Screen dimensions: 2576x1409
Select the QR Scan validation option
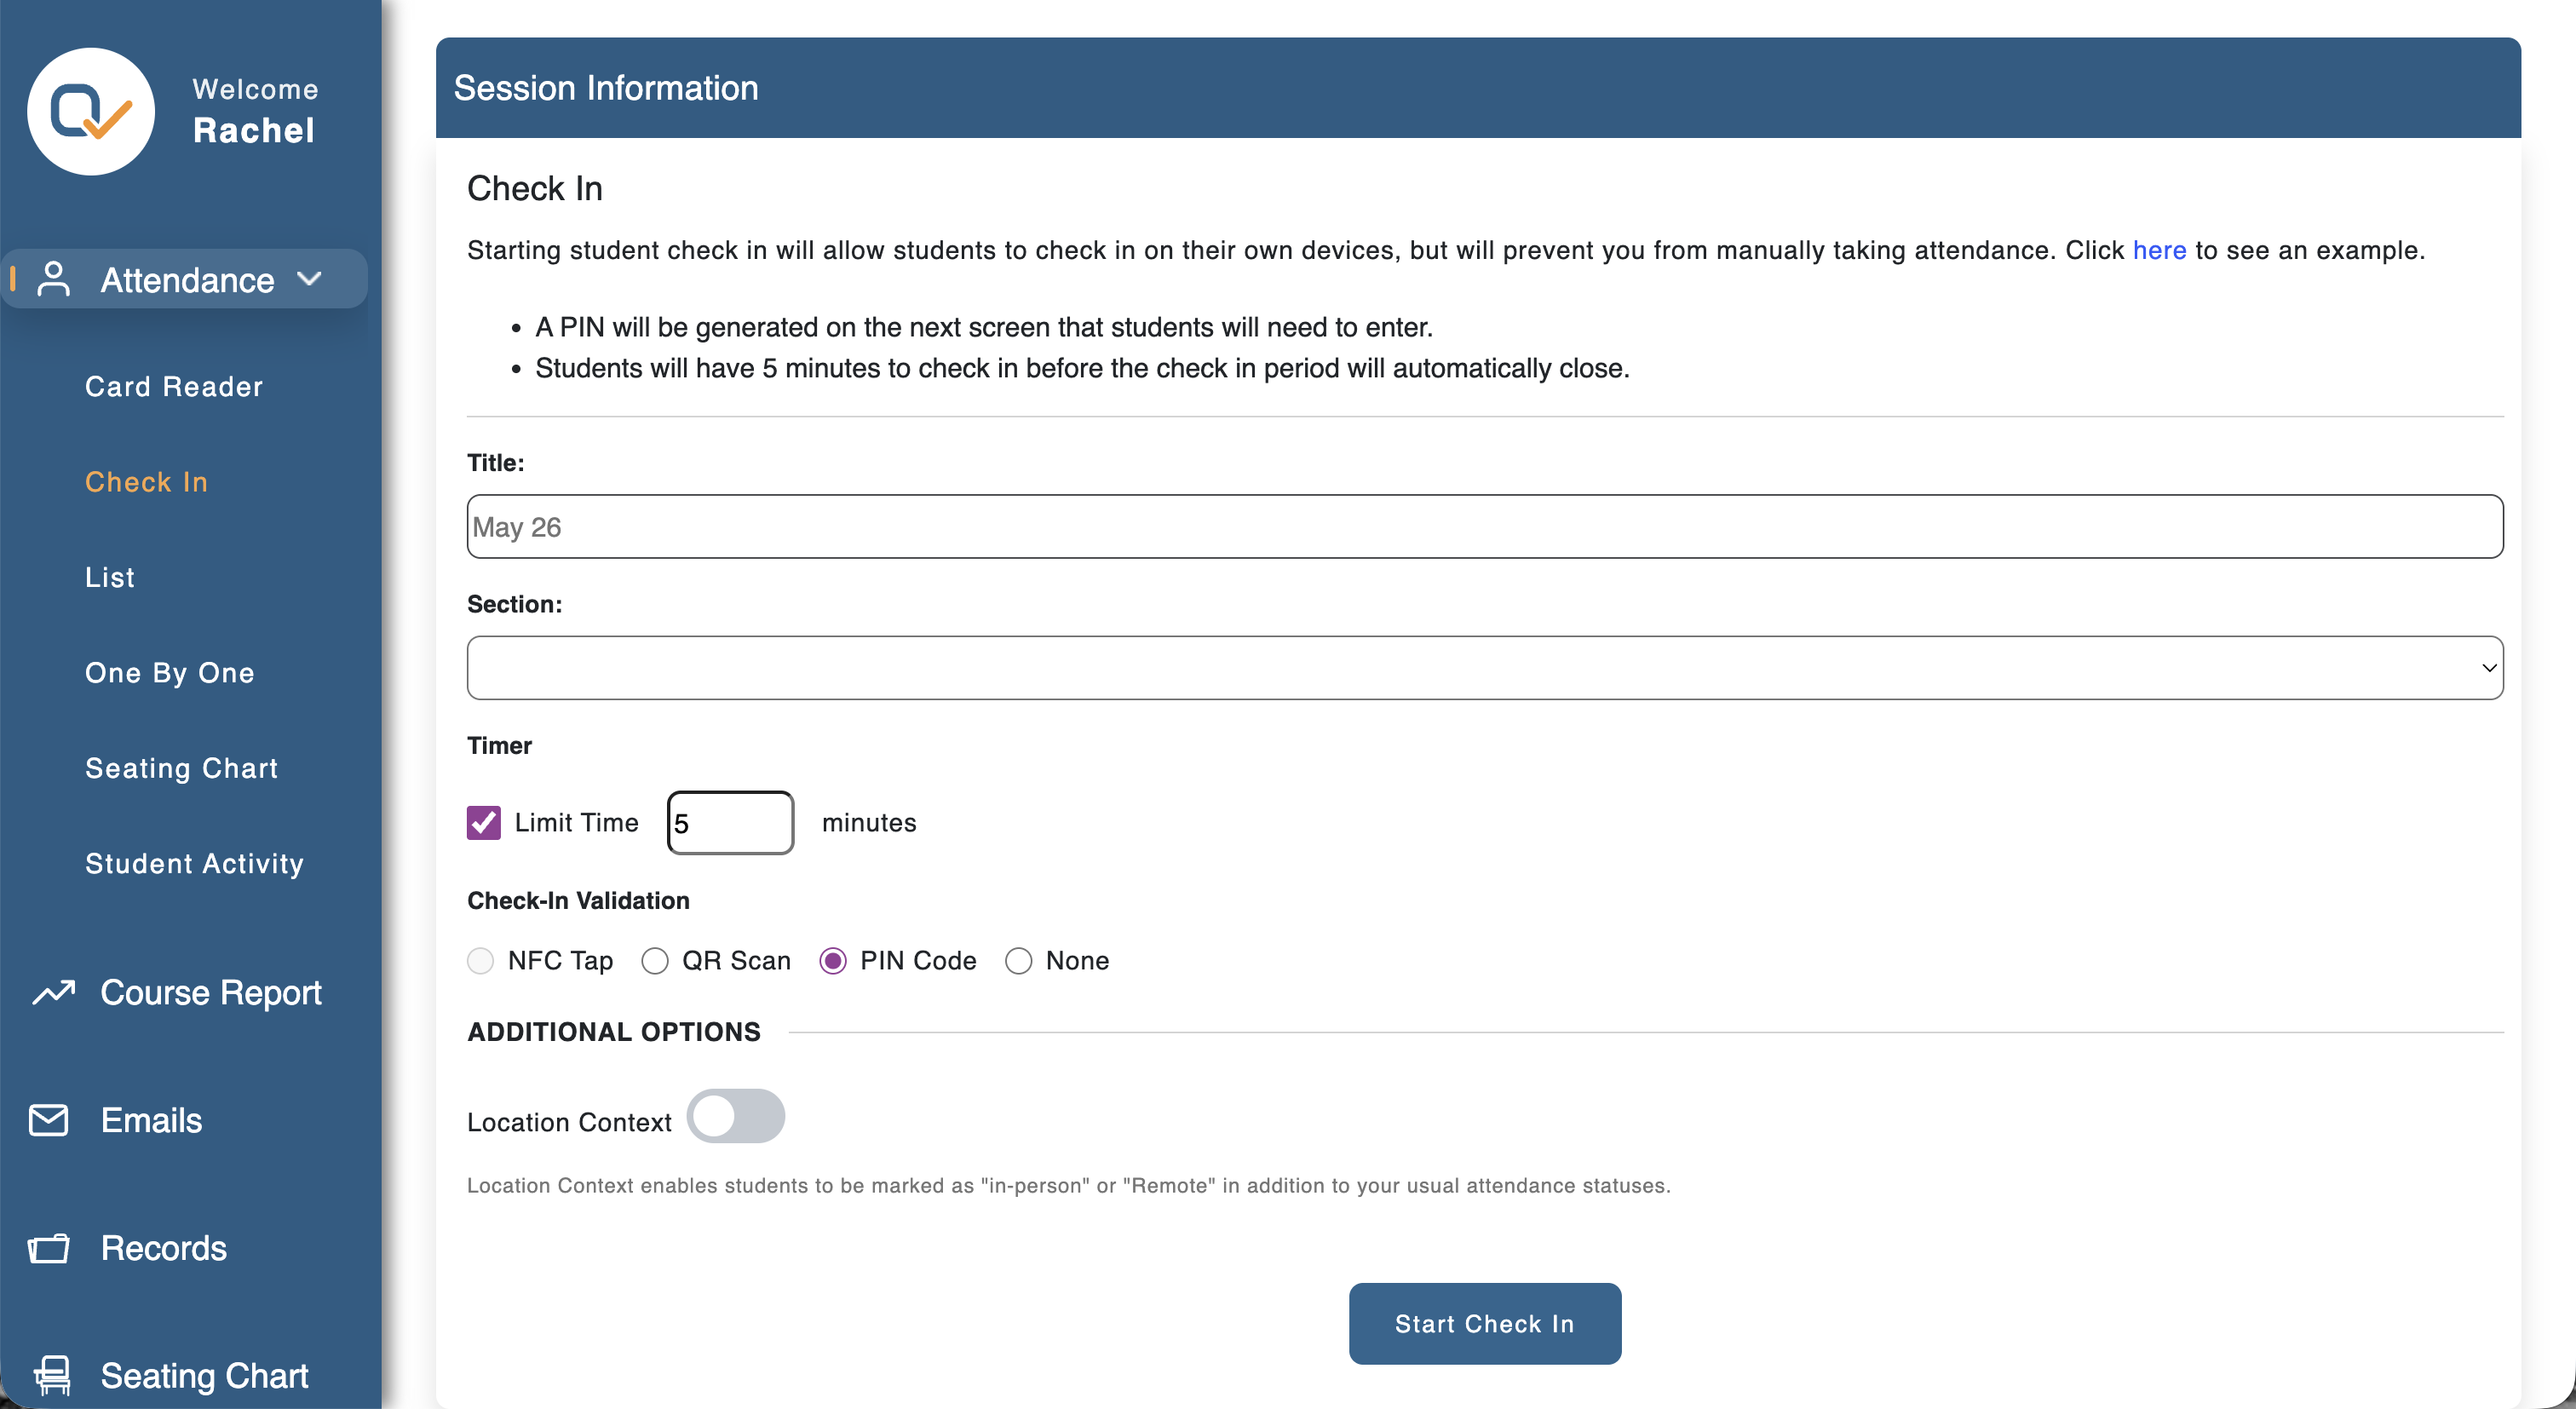tap(655, 961)
